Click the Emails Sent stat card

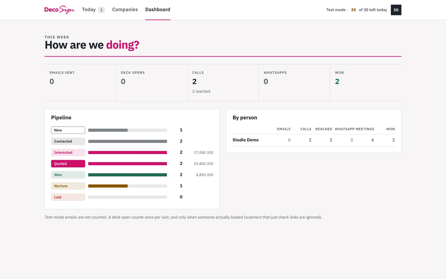click(80, 83)
